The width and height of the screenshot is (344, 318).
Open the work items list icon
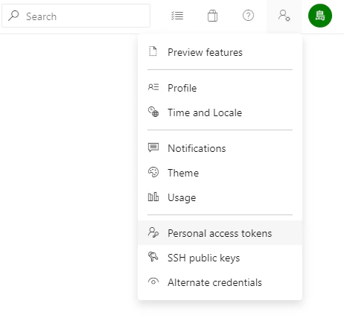[x=177, y=16]
